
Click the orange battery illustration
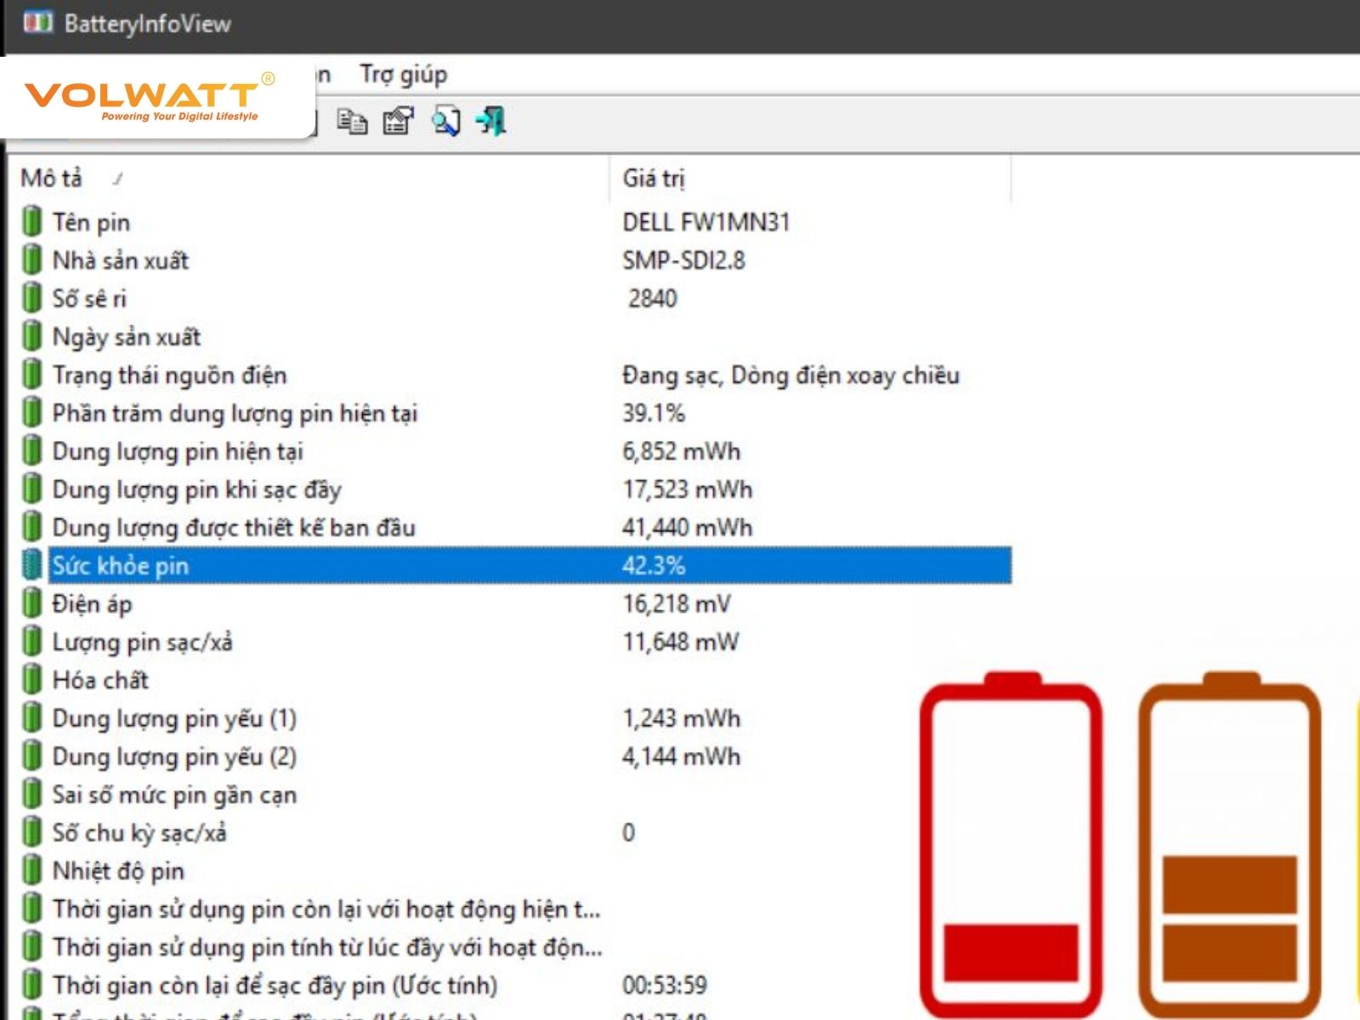coord(1232,841)
